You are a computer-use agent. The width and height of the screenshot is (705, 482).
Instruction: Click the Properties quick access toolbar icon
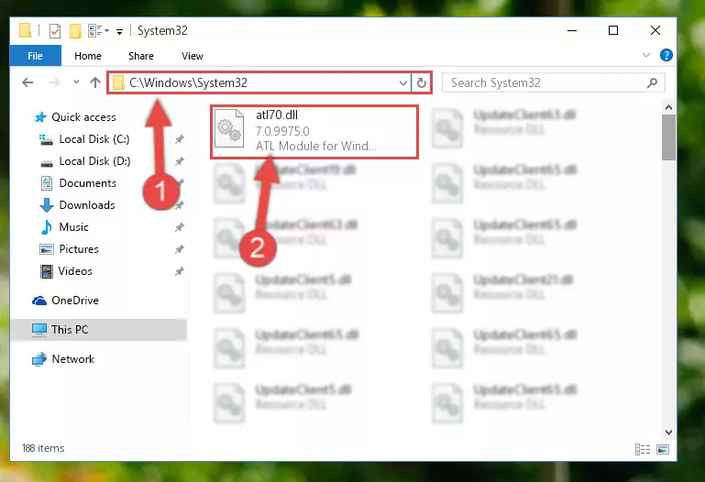click(54, 31)
